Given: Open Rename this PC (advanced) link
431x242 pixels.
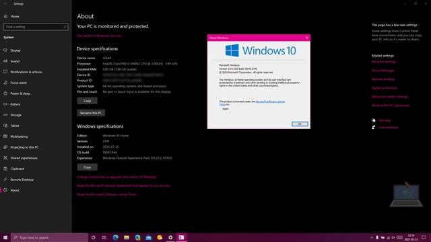Looking at the screenshot, I should tap(391, 106).
